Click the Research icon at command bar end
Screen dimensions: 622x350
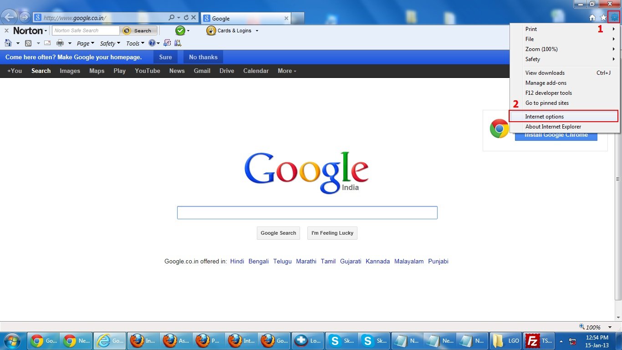coord(178,43)
